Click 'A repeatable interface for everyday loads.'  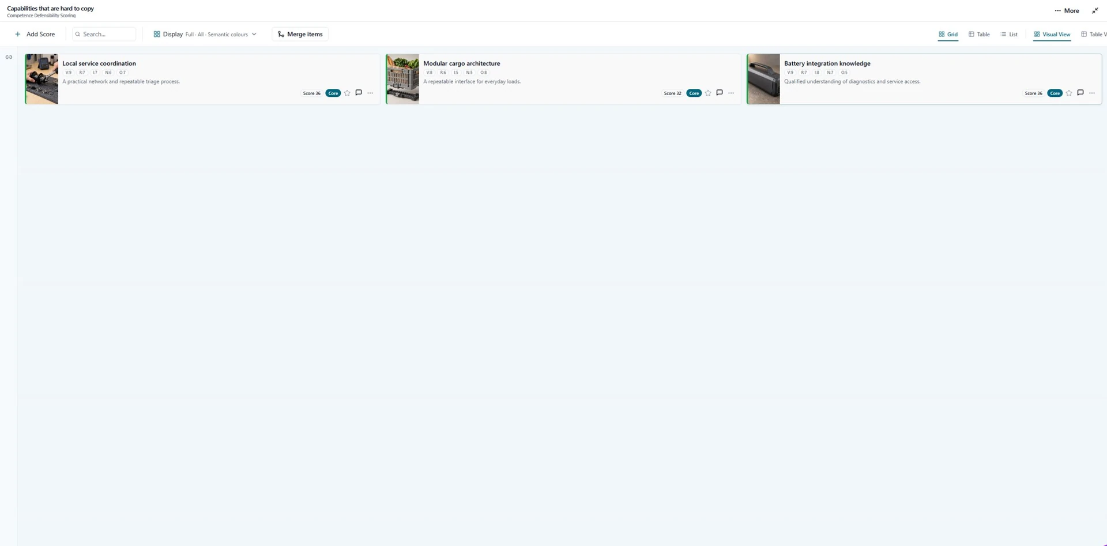tap(472, 81)
